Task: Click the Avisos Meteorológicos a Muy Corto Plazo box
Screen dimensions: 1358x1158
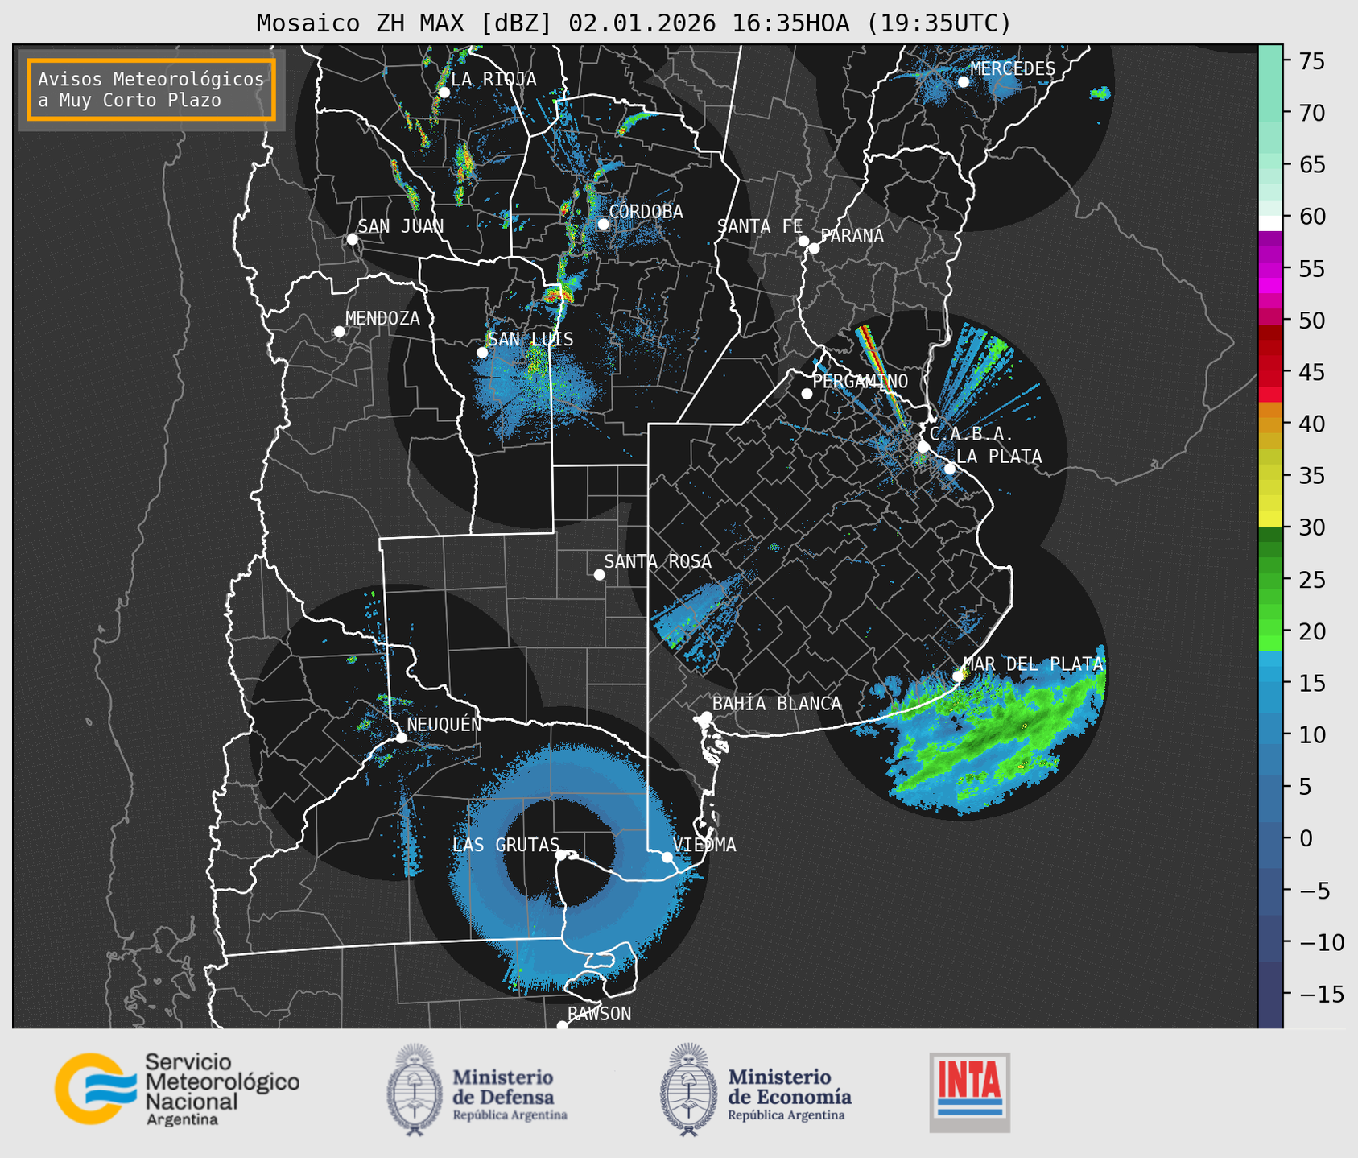Action: (151, 89)
